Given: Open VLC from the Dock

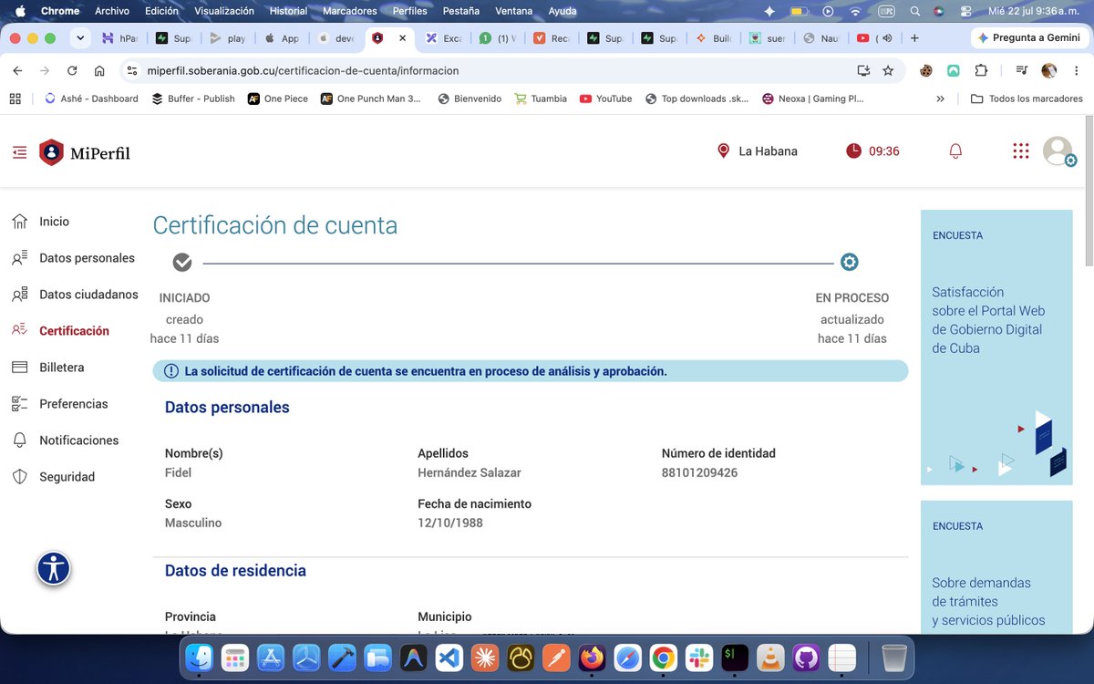Looking at the screenshot, I should point(771,657).
